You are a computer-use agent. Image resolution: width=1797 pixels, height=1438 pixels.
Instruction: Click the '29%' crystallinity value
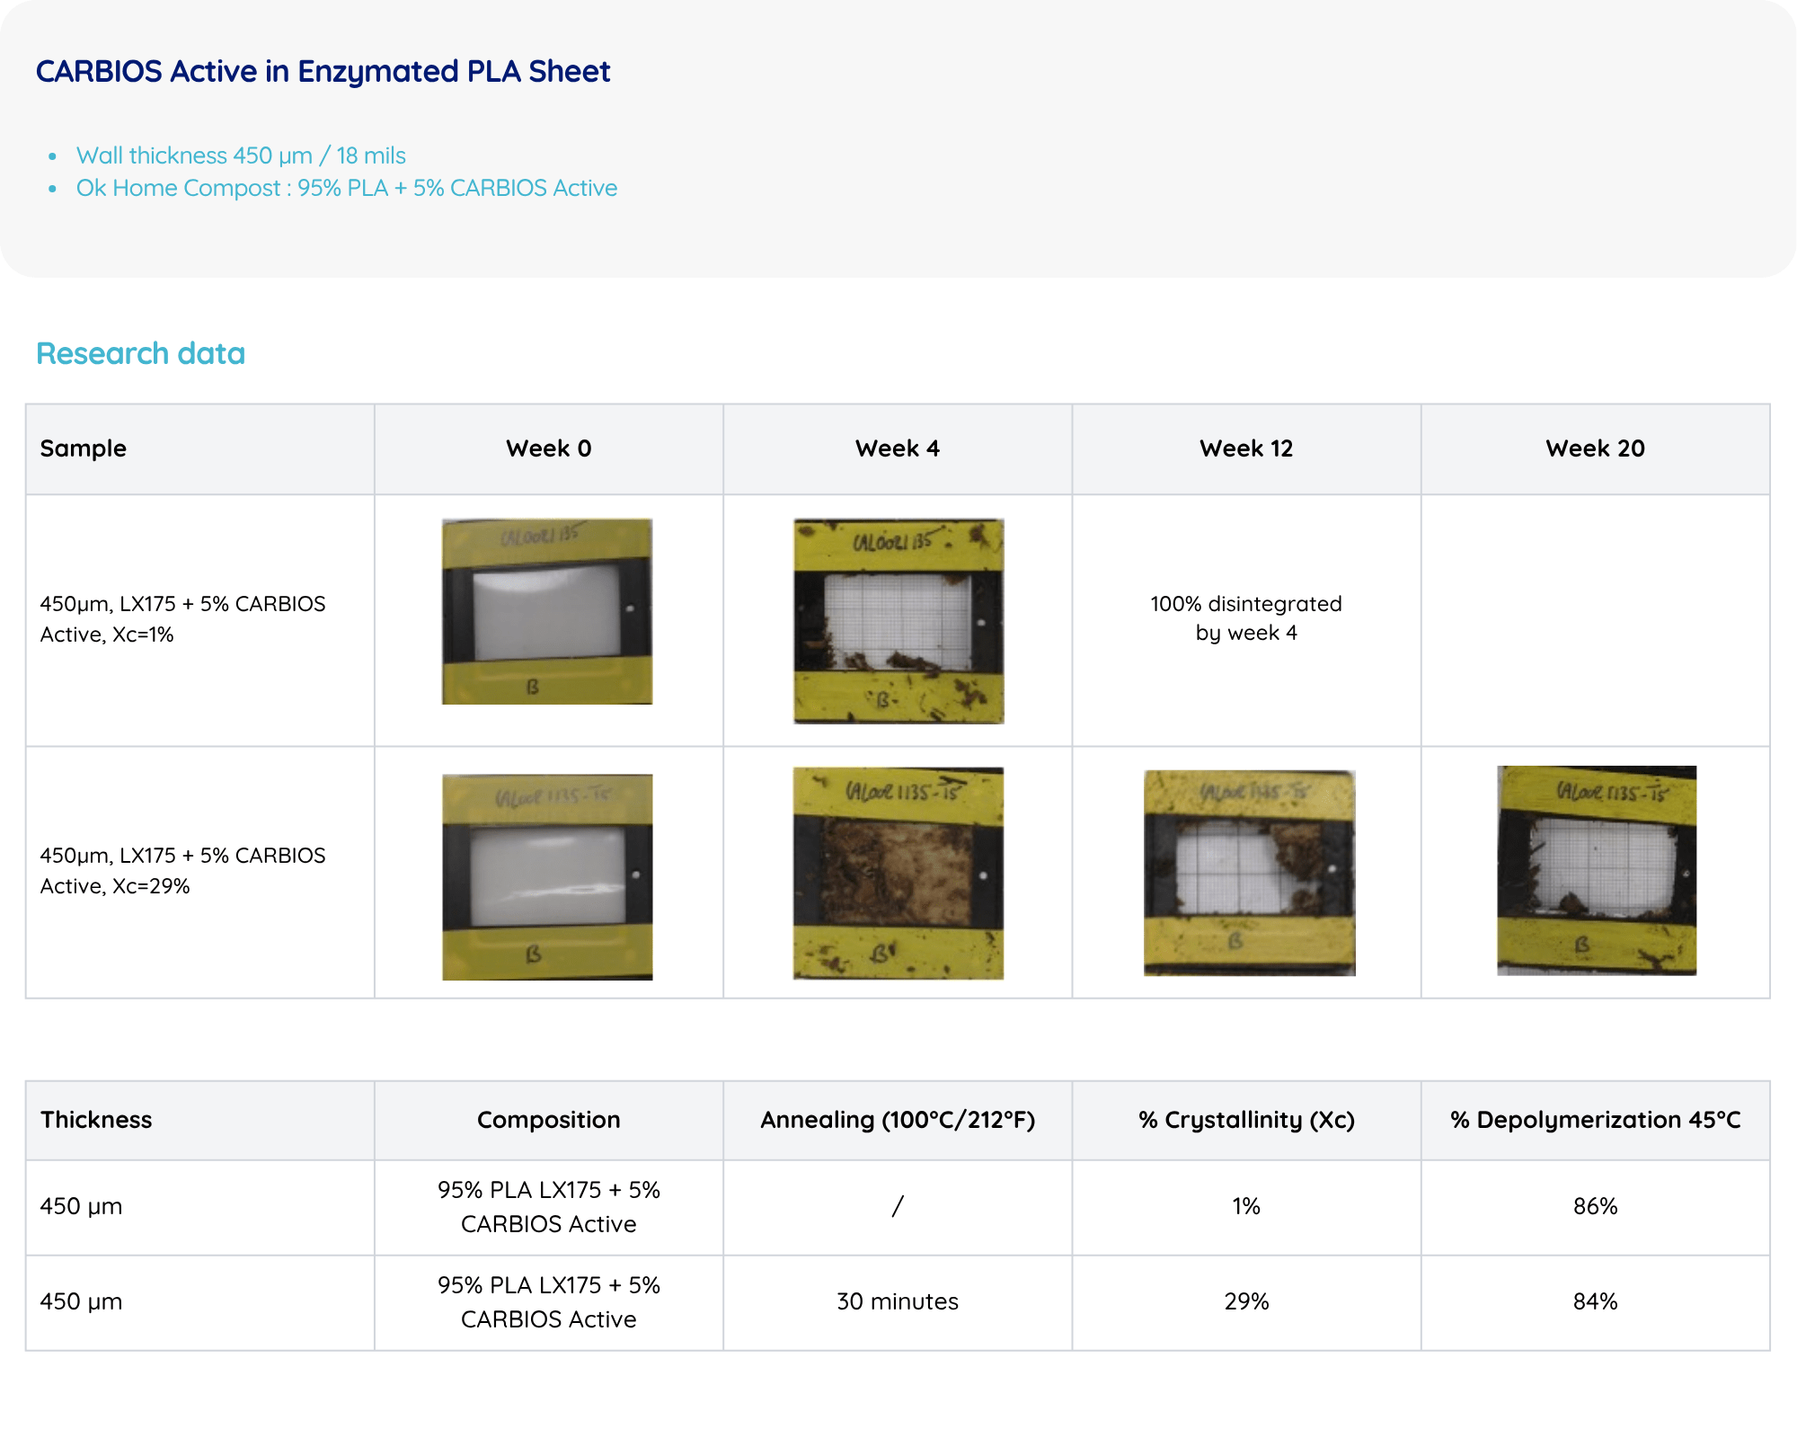1246,1301
